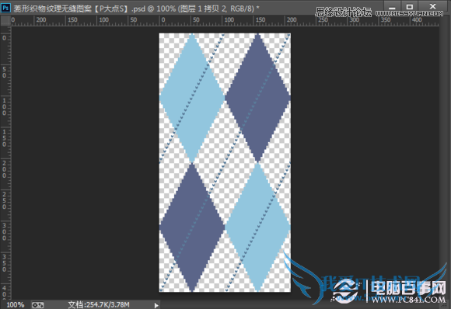451x309 pixels.
Task: Open the status bar info options arrow
Action: click(156, 305)
